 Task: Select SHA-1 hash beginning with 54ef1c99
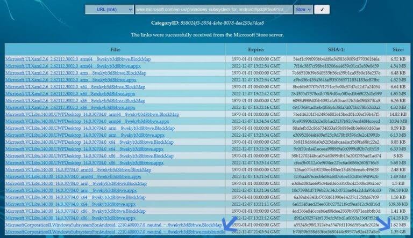click(x=336, y=59)
